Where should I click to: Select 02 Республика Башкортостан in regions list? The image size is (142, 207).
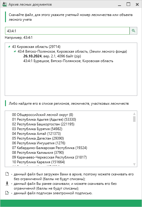tap(43, 124)
